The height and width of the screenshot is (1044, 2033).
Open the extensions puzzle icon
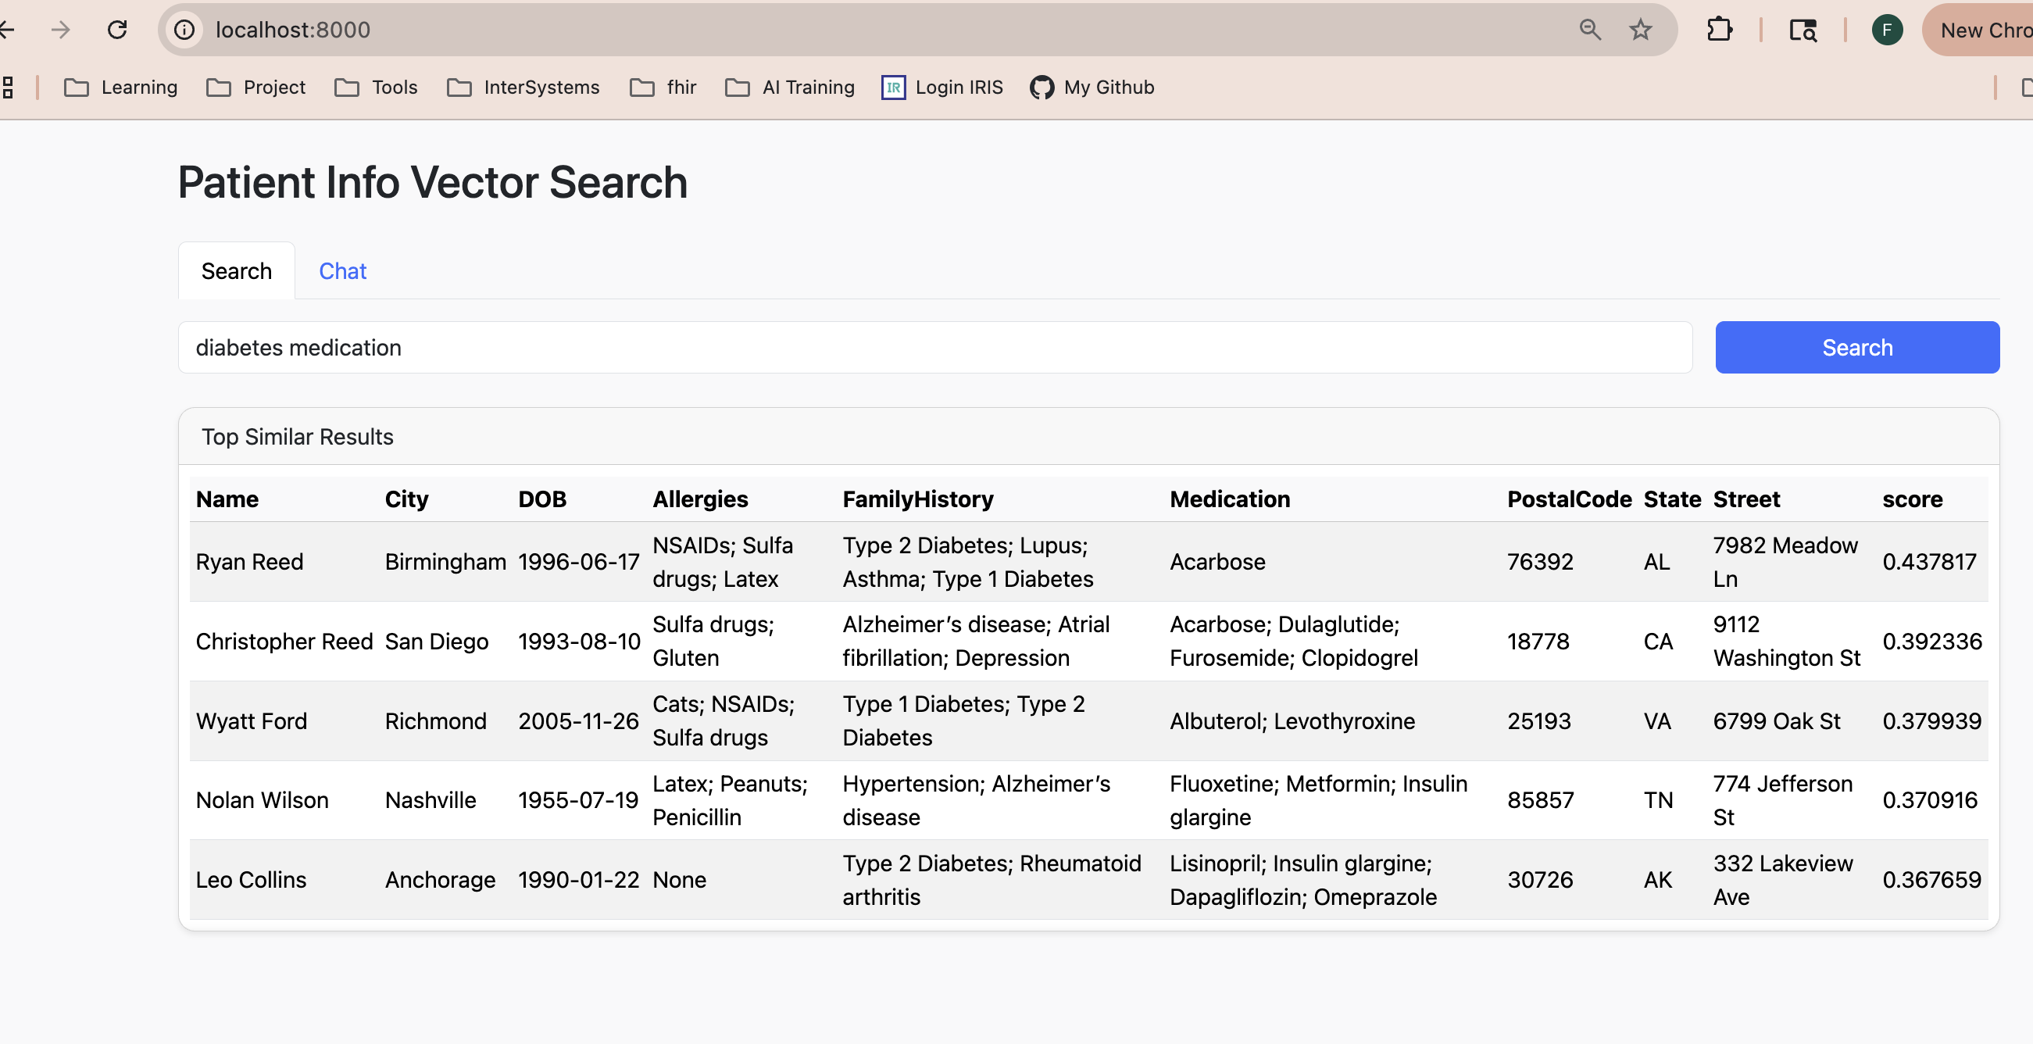pyautogui.click(x=1719, y=30)
